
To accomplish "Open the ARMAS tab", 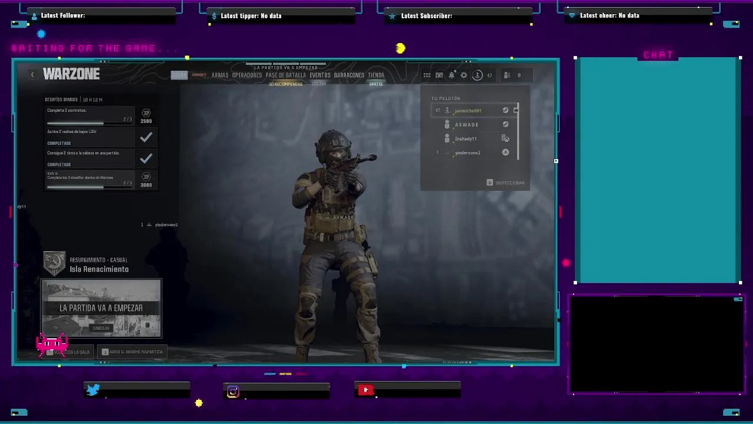I will pos(220,75).
